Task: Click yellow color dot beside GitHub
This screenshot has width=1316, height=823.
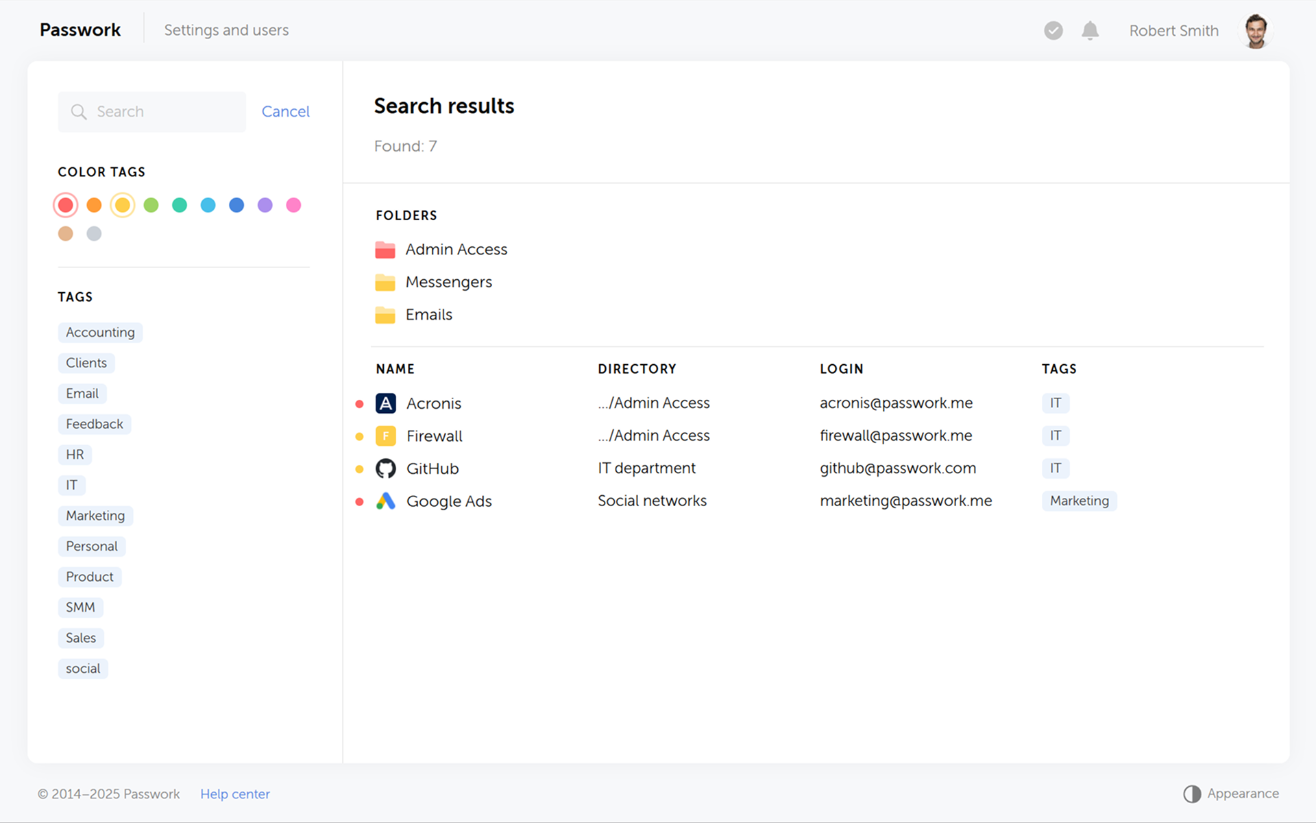Action: [359, 469]
